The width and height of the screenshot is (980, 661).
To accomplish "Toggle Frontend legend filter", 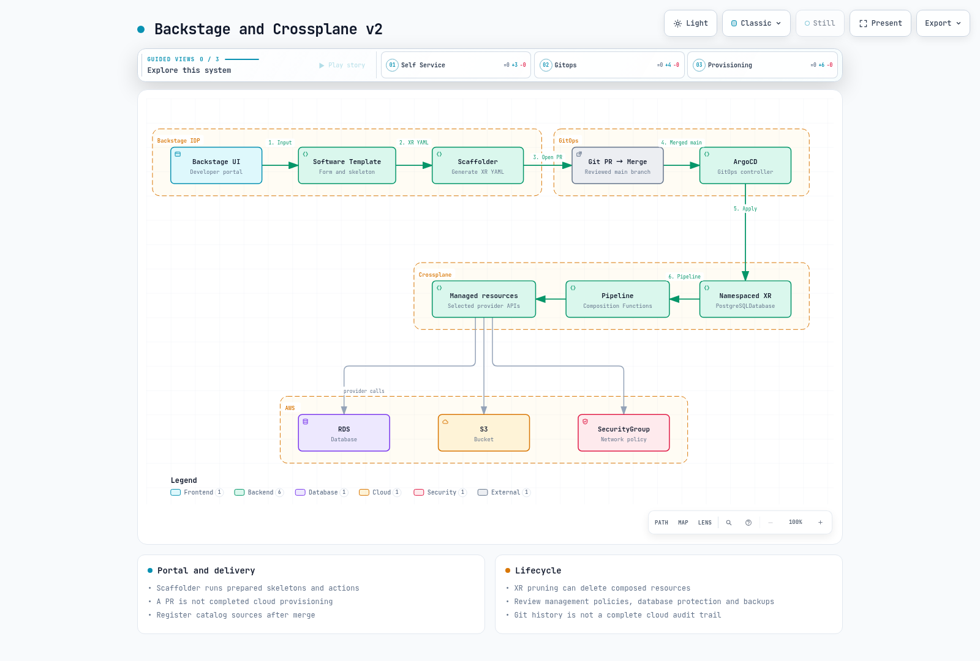I will pos(197,493).
